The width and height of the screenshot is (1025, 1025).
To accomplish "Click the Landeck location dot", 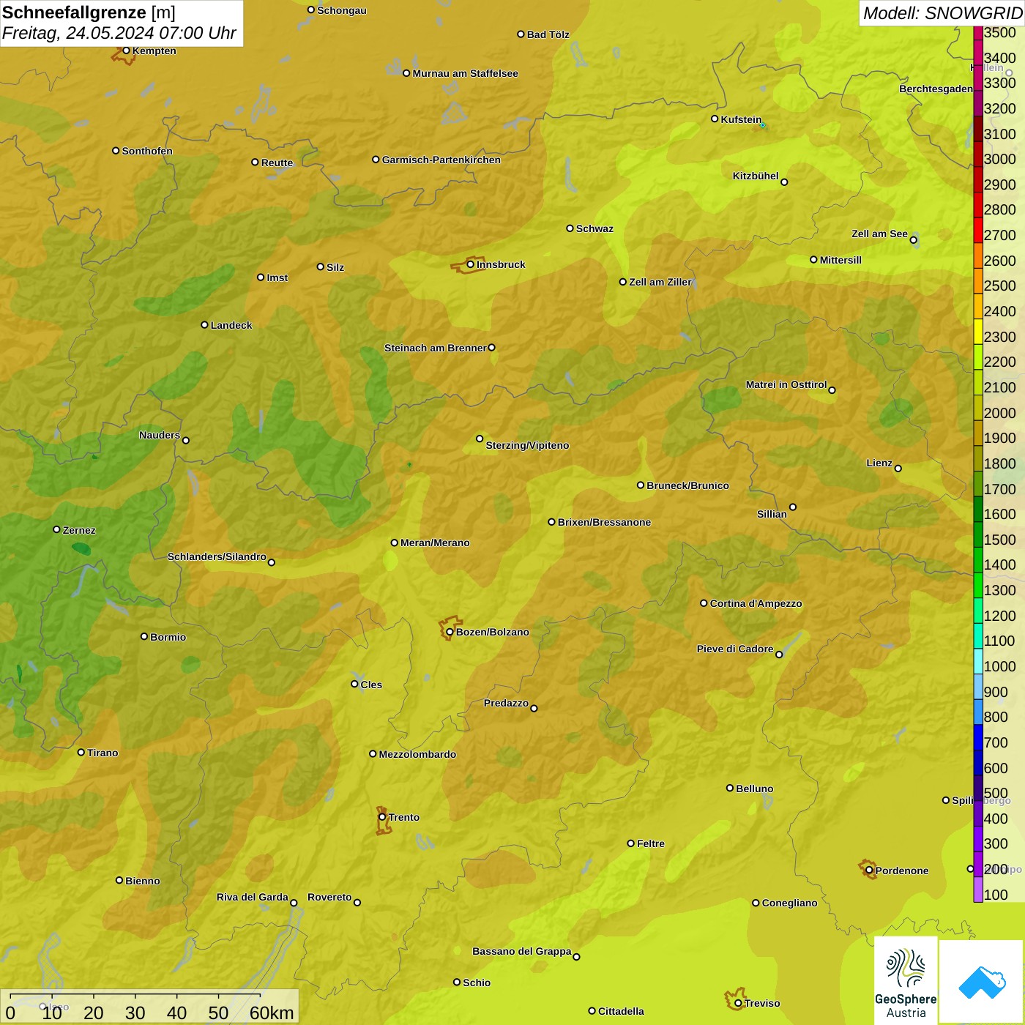I will [x=204, y=325].
